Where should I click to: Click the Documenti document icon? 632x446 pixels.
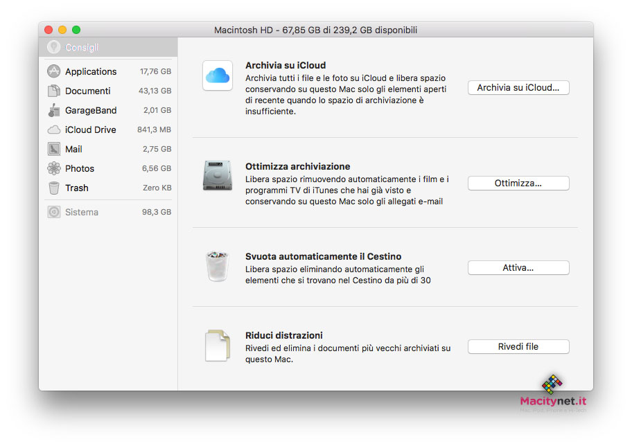click(x=53, y=91)
